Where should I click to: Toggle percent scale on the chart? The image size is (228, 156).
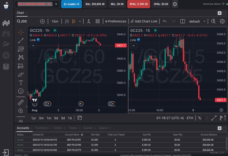200,118
